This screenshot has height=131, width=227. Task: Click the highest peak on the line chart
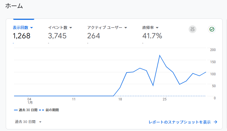(x=160, y=55)
